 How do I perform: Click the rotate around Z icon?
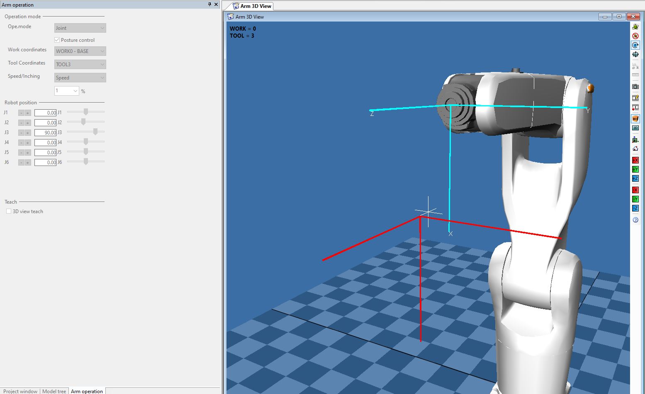click(635, 45)
